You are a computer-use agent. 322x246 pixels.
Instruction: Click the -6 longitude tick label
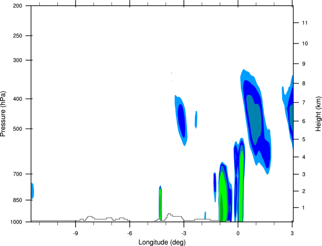pyautogui.click(x=130, y=233)
